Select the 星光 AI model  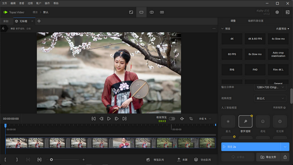pos(228,121)
